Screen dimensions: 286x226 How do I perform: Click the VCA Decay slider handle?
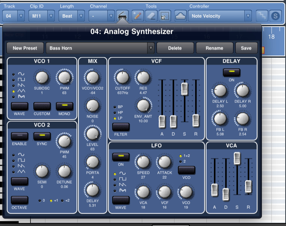226,194
